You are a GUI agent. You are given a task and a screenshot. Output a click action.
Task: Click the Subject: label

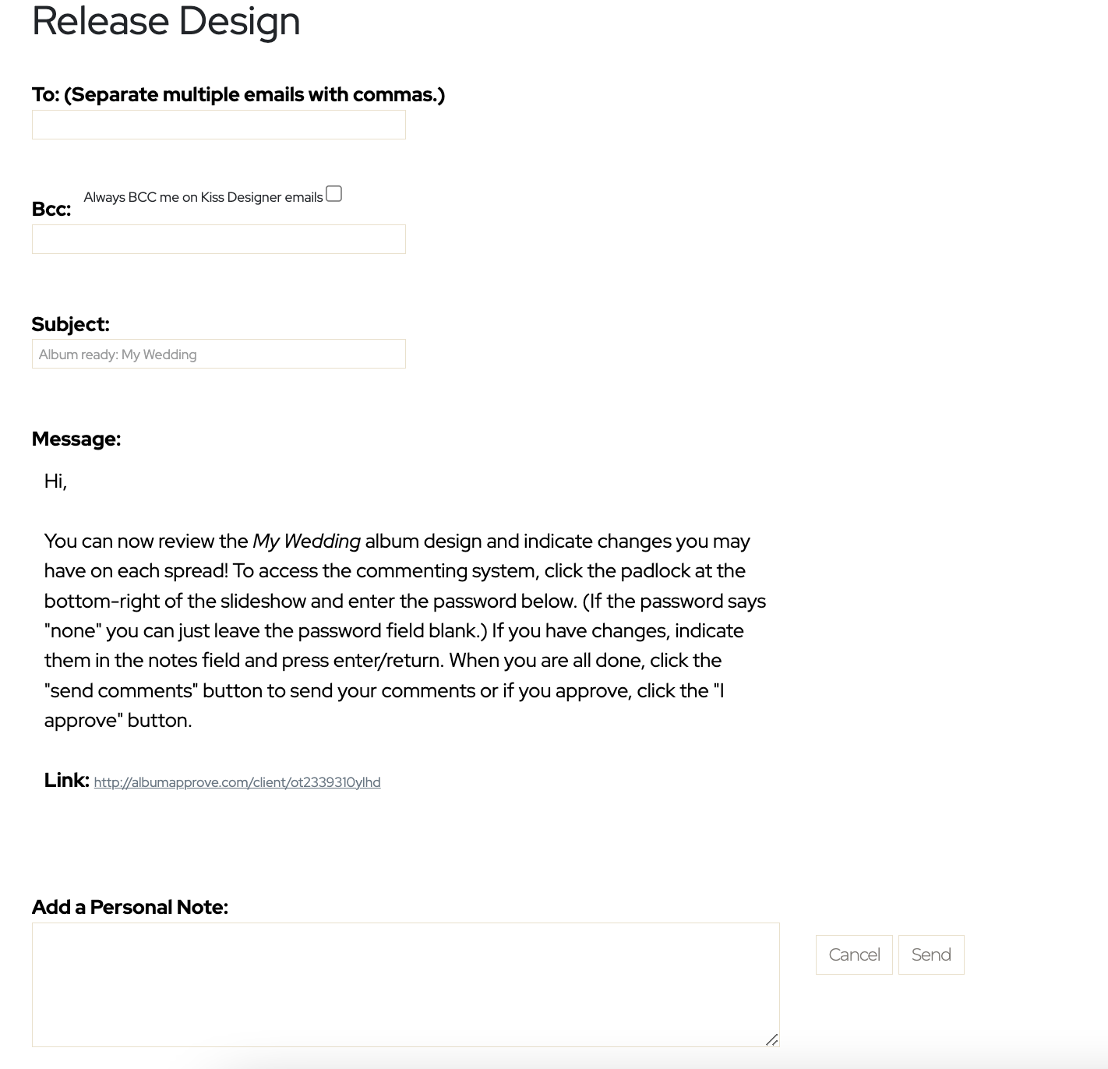pos(70,324)
